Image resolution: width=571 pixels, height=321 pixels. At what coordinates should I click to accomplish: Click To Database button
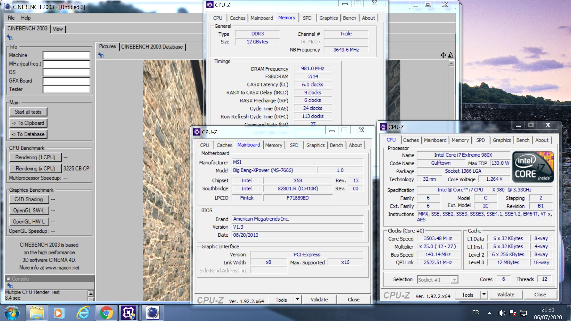coord(28,134)
